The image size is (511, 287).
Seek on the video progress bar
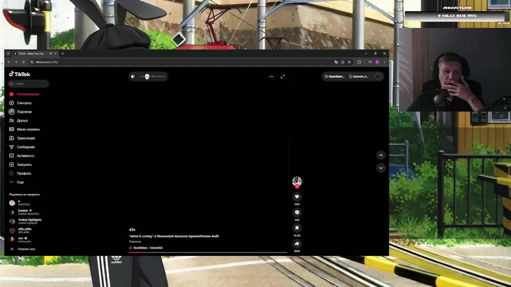pyautogui.click(x=208, y=252)
